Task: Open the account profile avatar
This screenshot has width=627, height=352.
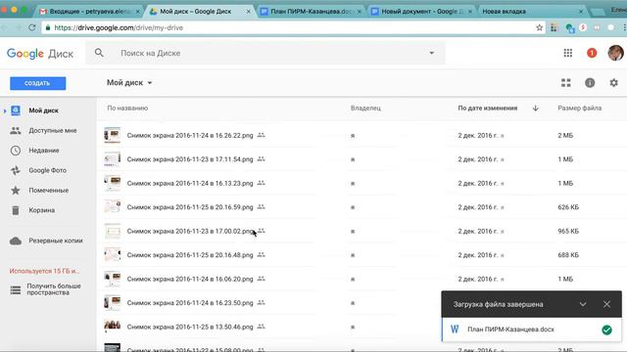Action: coord(615,53)
